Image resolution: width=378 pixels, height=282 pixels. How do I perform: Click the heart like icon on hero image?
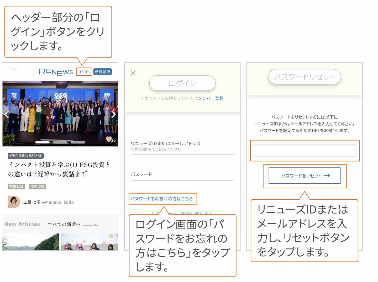click(109, 139)
